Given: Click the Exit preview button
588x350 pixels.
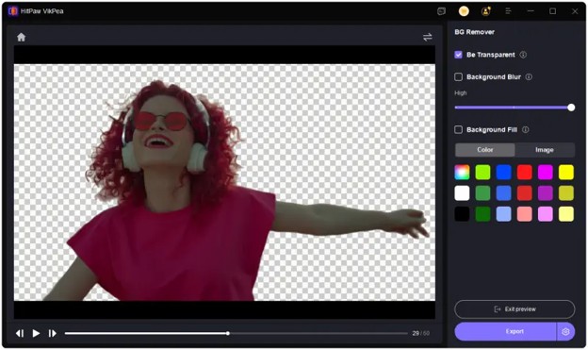Looking at the screenshot, I should [x=514, y=309].
